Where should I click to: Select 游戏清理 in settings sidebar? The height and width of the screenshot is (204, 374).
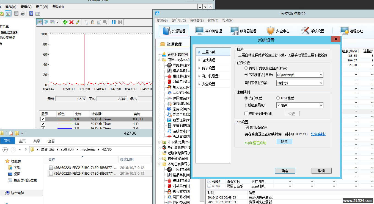[x=208, y=60]
